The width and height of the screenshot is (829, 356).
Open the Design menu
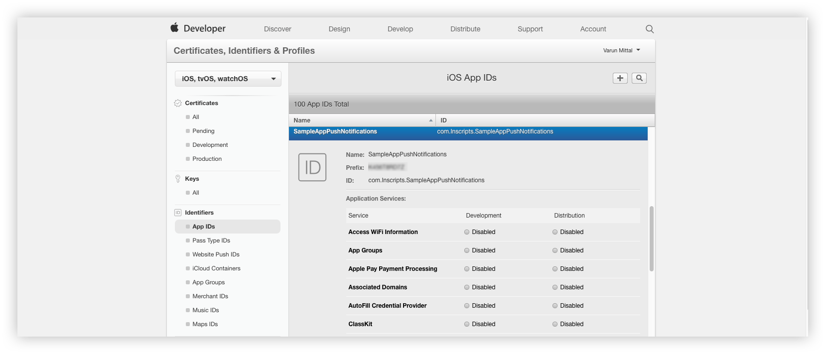pos(339,29)
